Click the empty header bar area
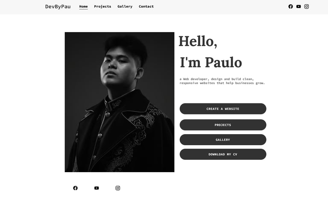This screenshot has height=208, width=328. (220, 7)
